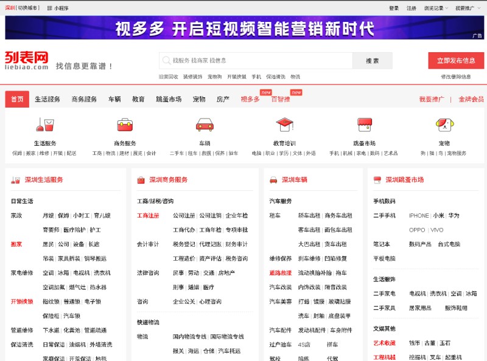This screenshot has height=361, width=487.
Task: Open the 房产 navigation tab
Action: (x=223, y=99)
